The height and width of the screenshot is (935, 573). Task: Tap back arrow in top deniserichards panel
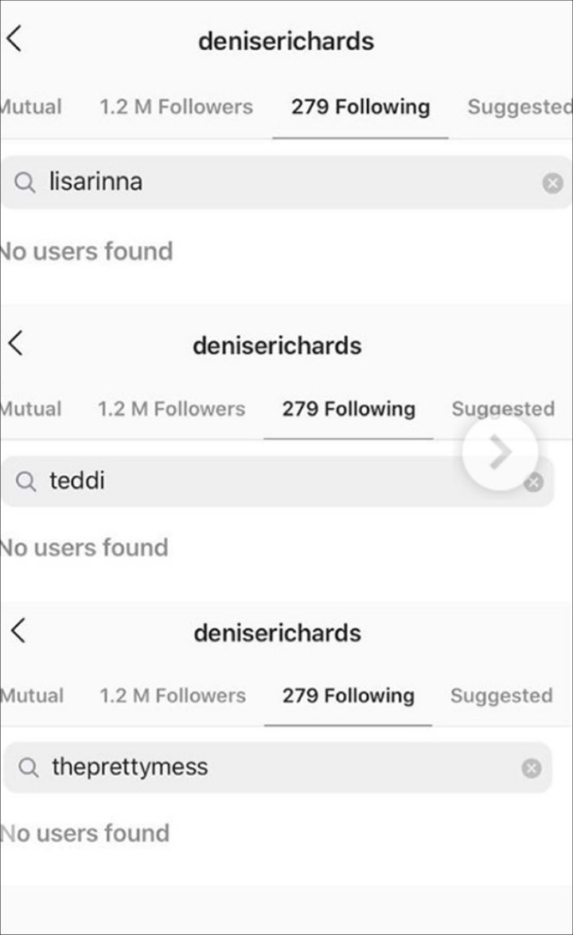click(14, 39)
